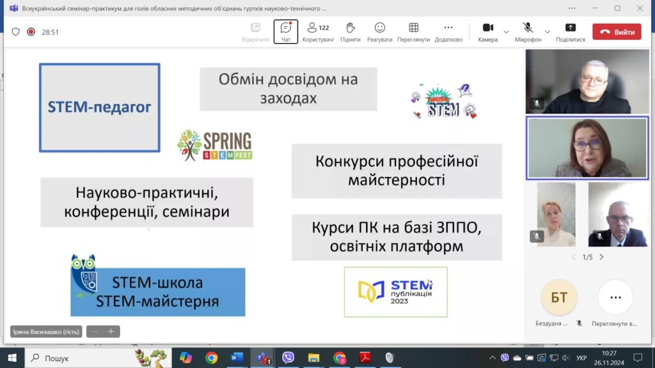Viewport: 655px width, 368px height.
Task: Click the Viber icon in the system tray
Action: click(505, 358)
